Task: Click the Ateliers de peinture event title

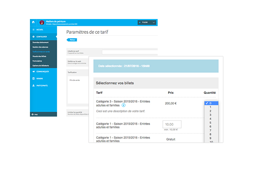Action: pos(56,22)
